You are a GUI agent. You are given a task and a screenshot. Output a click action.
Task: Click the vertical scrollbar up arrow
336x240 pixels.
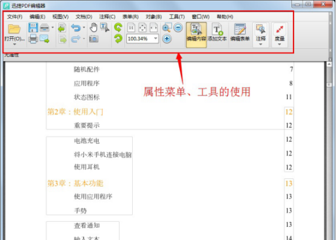[x=329, y=64]
